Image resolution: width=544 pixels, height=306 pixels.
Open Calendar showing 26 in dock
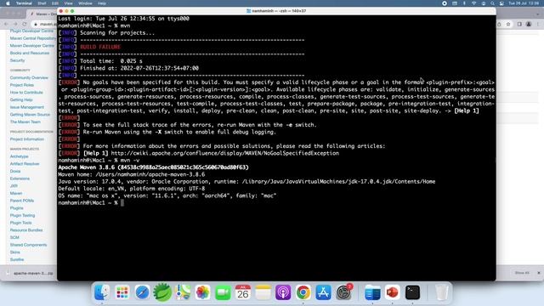[243, 292]
